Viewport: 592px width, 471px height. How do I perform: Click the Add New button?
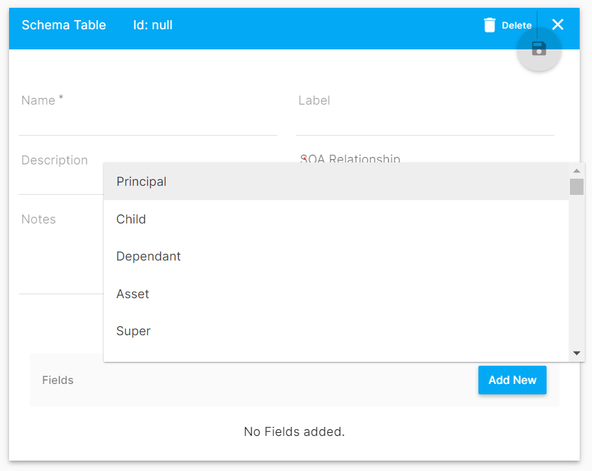(512, 380)
